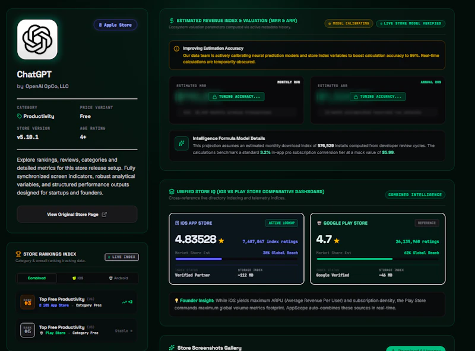Switch to the Android rankings tab
475x351 pixels.
point(118,278)
